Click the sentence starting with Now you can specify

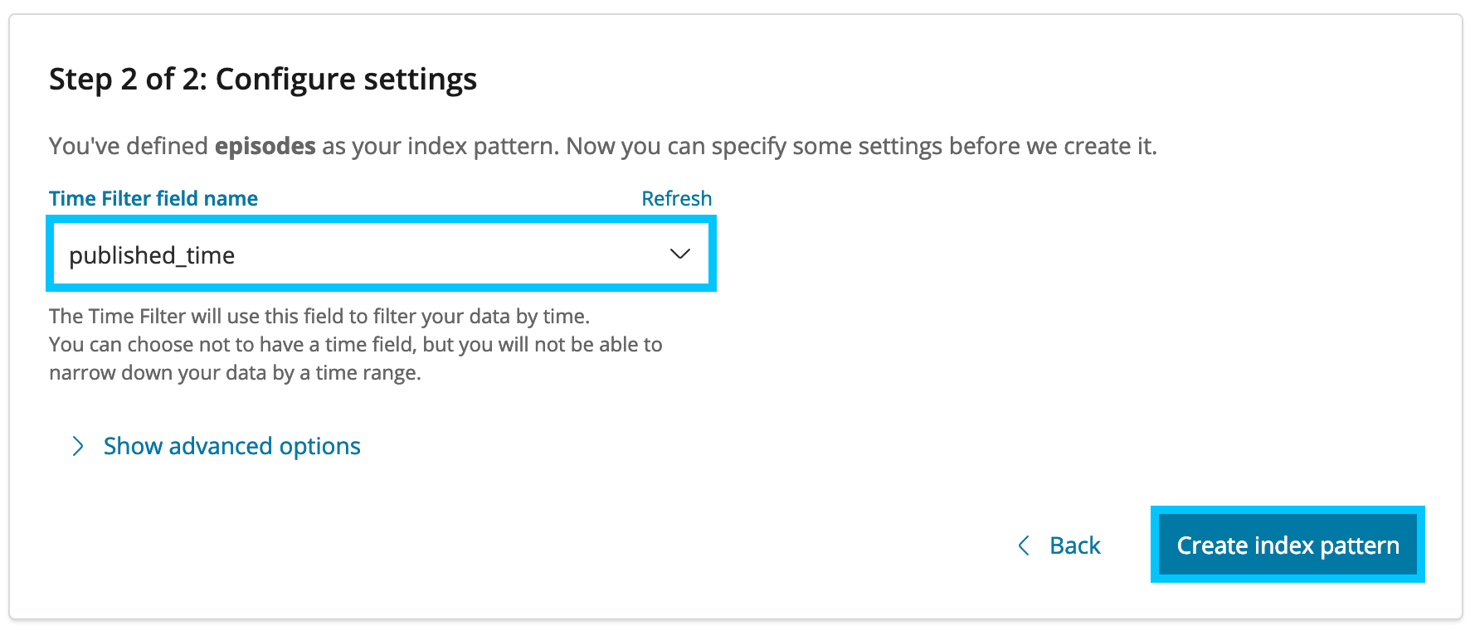pos(860,147)
